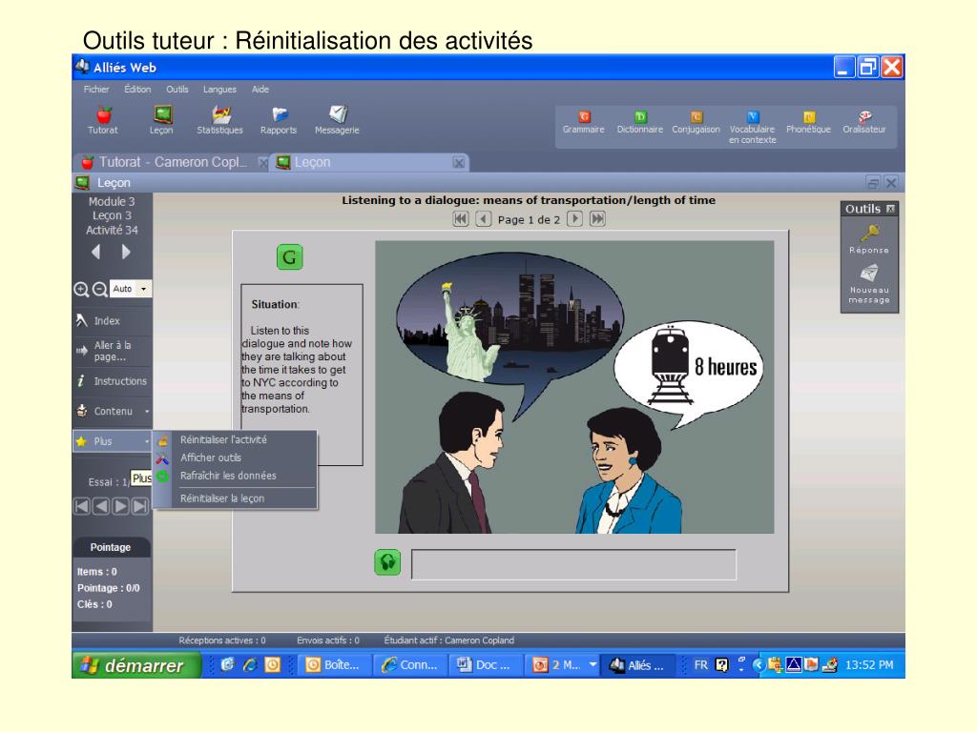The image size is (977, 732).
Task: Open the Tutorat tool in toolbar
Action: click(x=103, y=120)
